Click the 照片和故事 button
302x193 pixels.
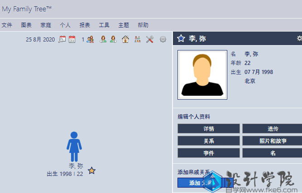click(272, 141)
